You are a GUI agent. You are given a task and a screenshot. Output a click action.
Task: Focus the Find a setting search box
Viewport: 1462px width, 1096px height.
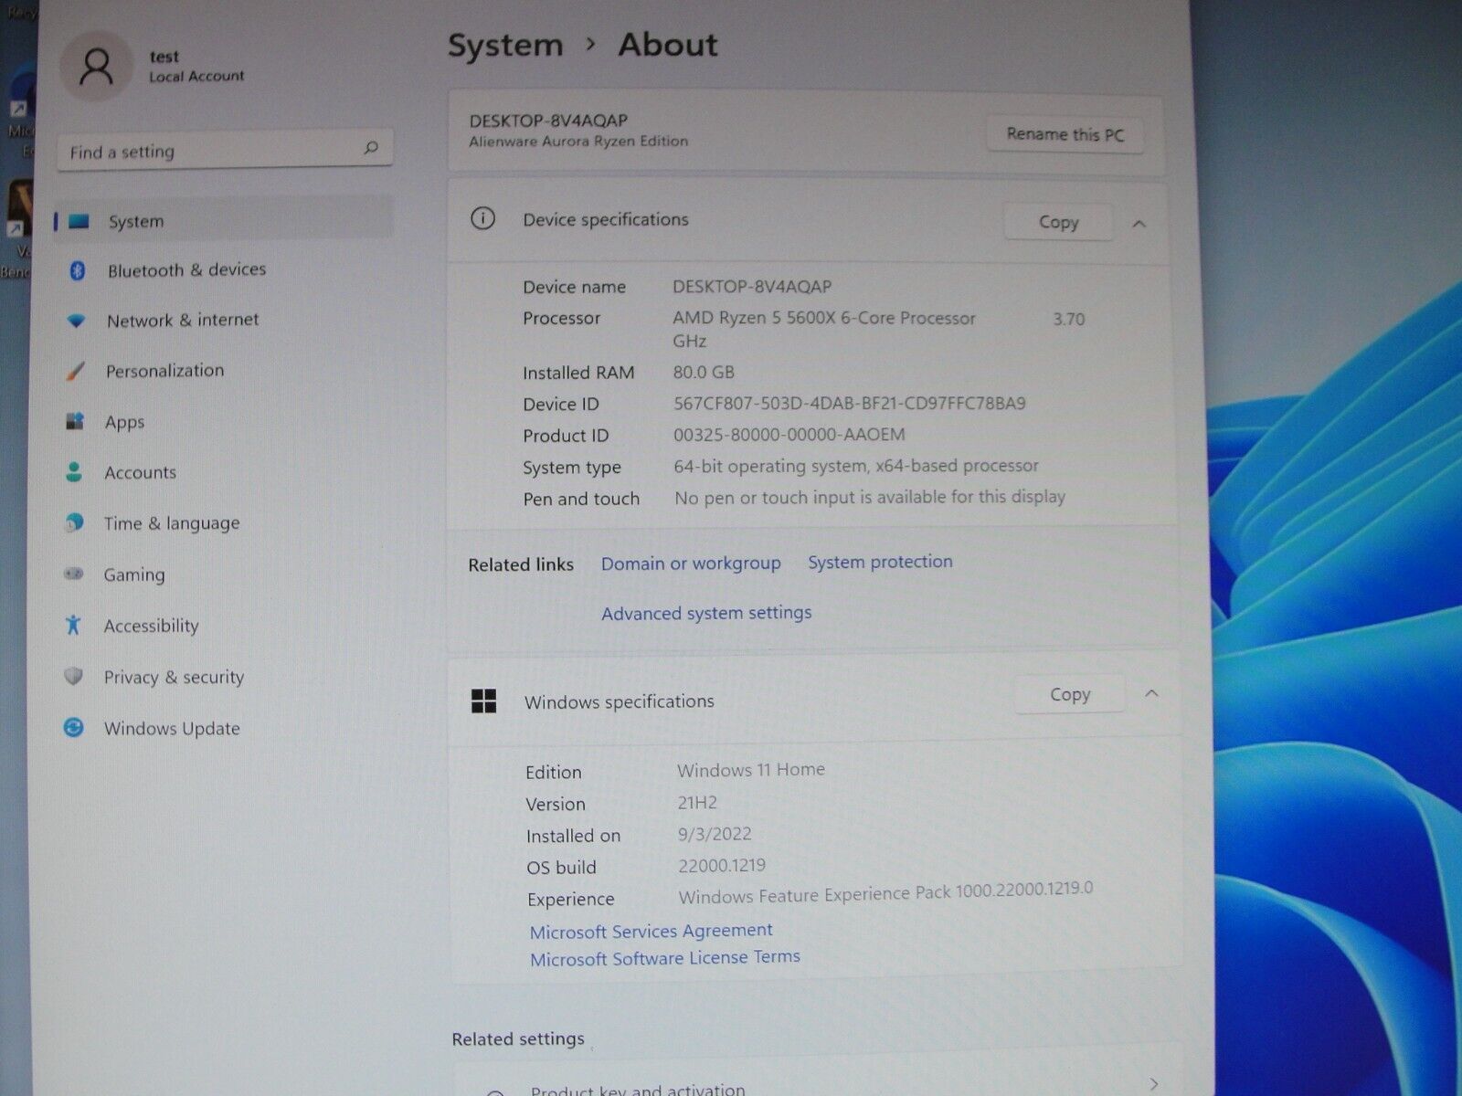pos(225,150)
